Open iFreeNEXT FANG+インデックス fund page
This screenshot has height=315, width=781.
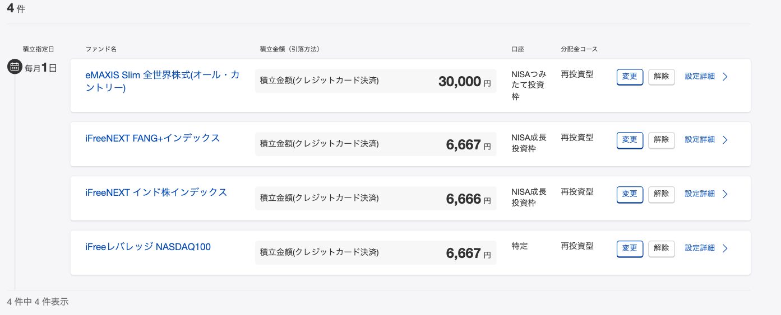click(152, 138)
